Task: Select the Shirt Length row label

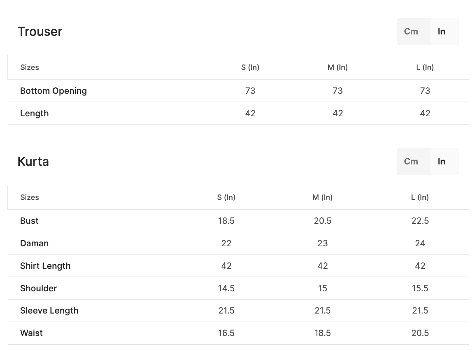Action: (45, 266)
